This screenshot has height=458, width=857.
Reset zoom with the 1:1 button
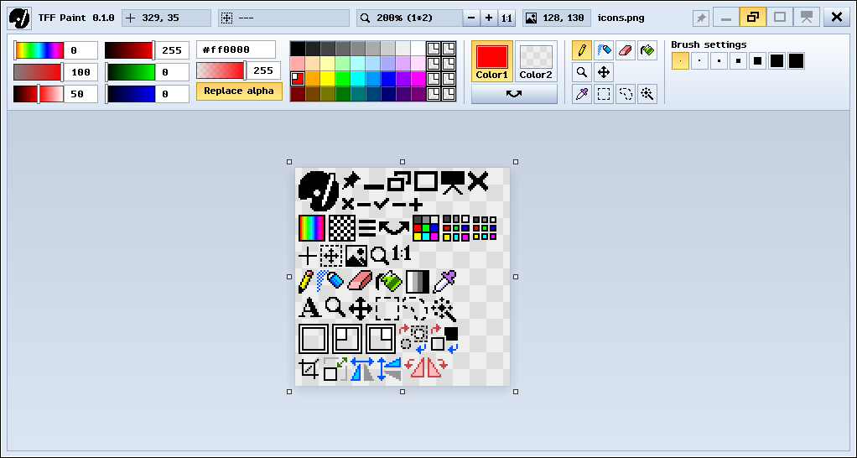506,18
